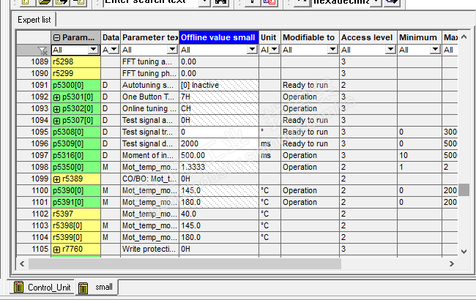
Task: Click 'Operation' in p5316[0] row
Action: [x=310, y=156]
